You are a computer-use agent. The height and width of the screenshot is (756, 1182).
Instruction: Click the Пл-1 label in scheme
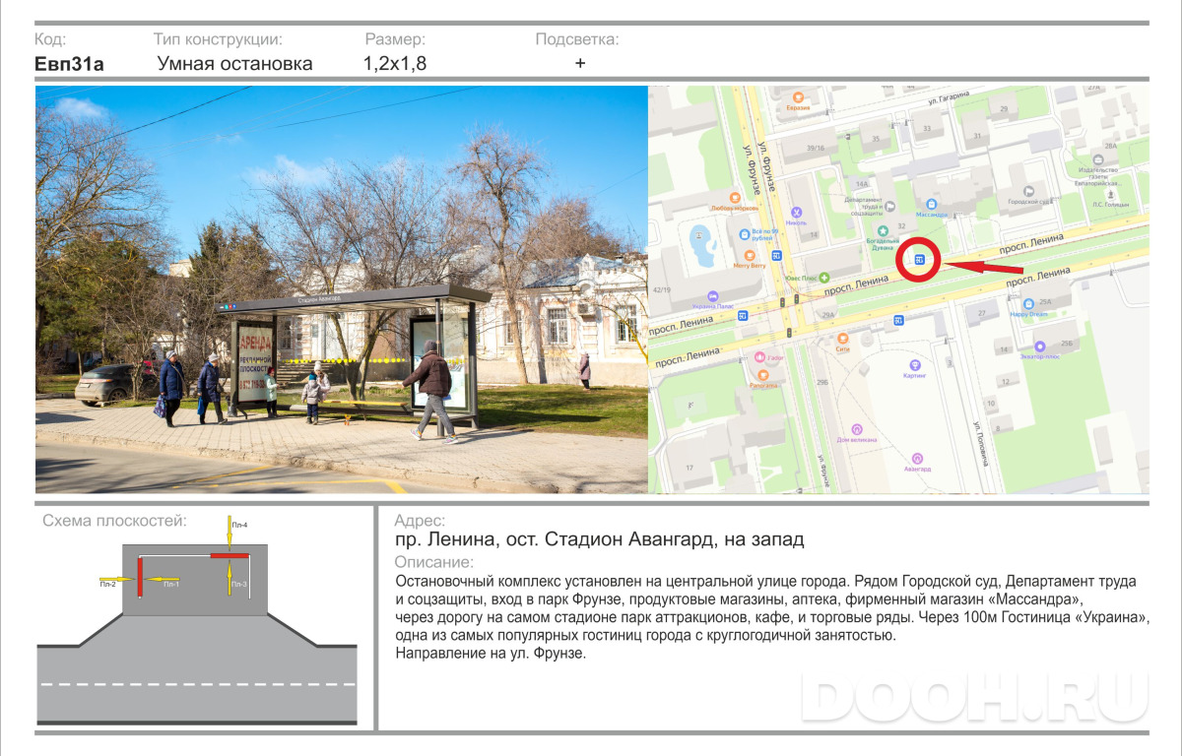point(170,585)
